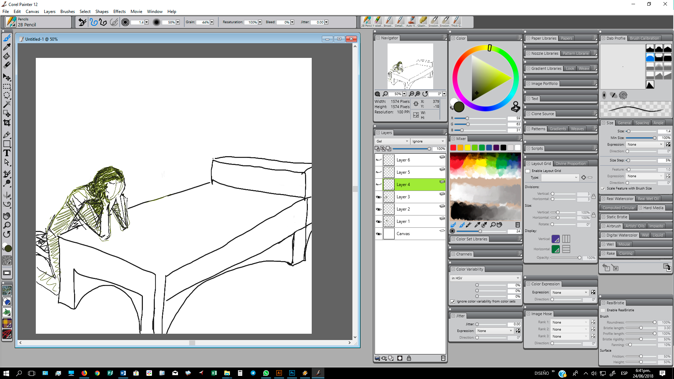Viewport: 674px width, 379px height.
Task: Select the Paint Bucket tool
Action: [7, 56]
